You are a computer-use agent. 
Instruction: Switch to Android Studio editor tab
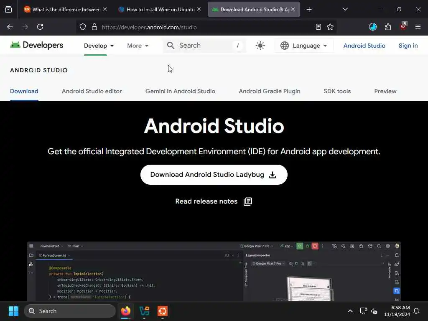92,91
